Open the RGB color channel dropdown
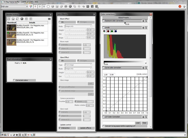The image size is (188, 138). pyautogui.click(x=15, y=7)
